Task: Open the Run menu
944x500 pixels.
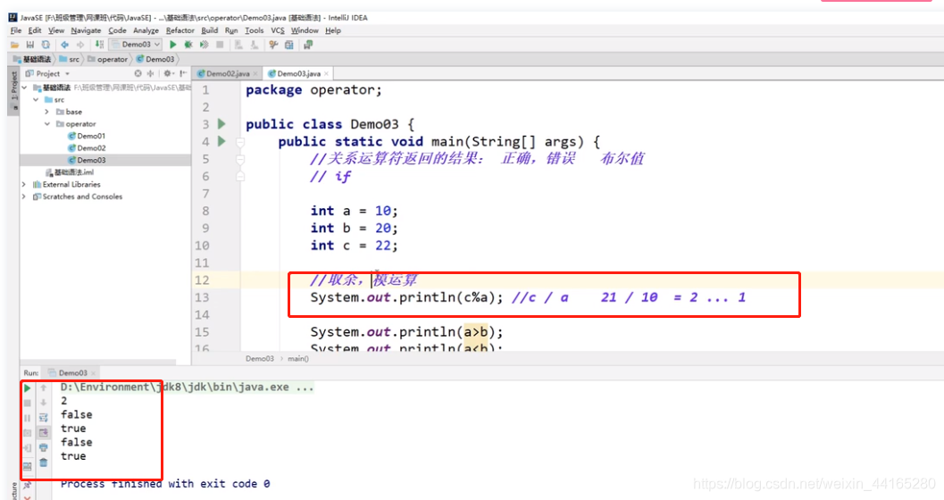Action: [x=231, y=30]
